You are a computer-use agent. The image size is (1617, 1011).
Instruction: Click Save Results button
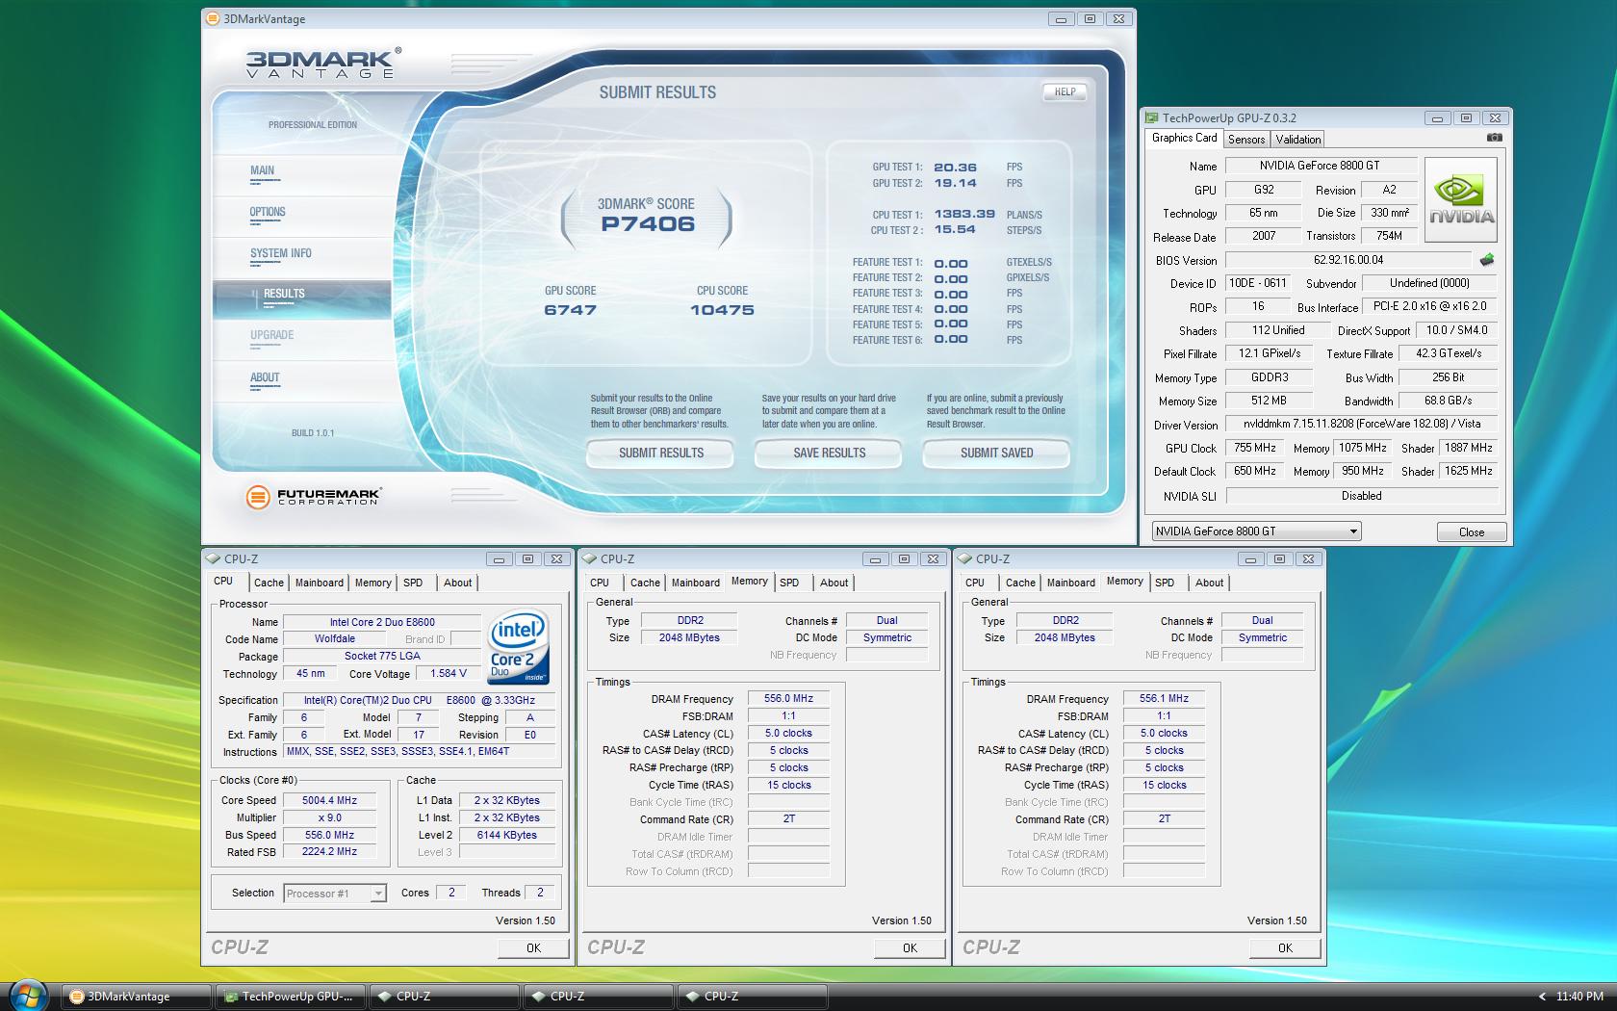pyautogui.click(x=829, y=453)
